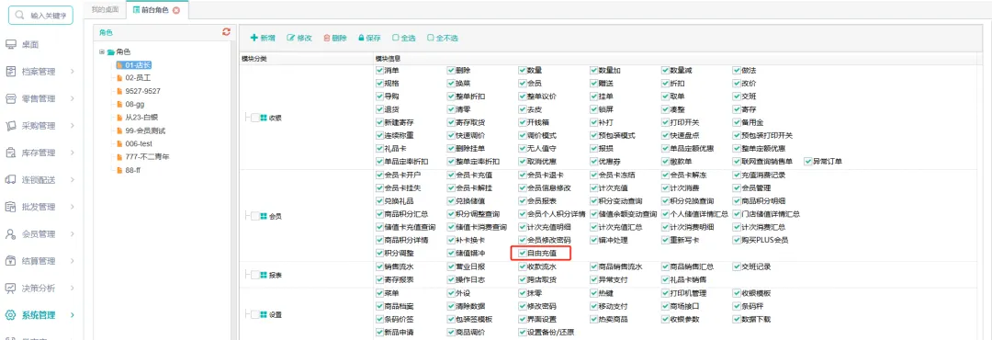Click the 新增 plus toolbar button
The height and width of the screenshot is (340, 992).
tap(264, 38)
